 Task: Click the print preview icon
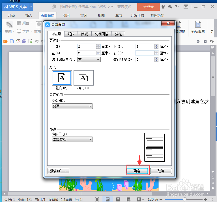pos(31,41)
